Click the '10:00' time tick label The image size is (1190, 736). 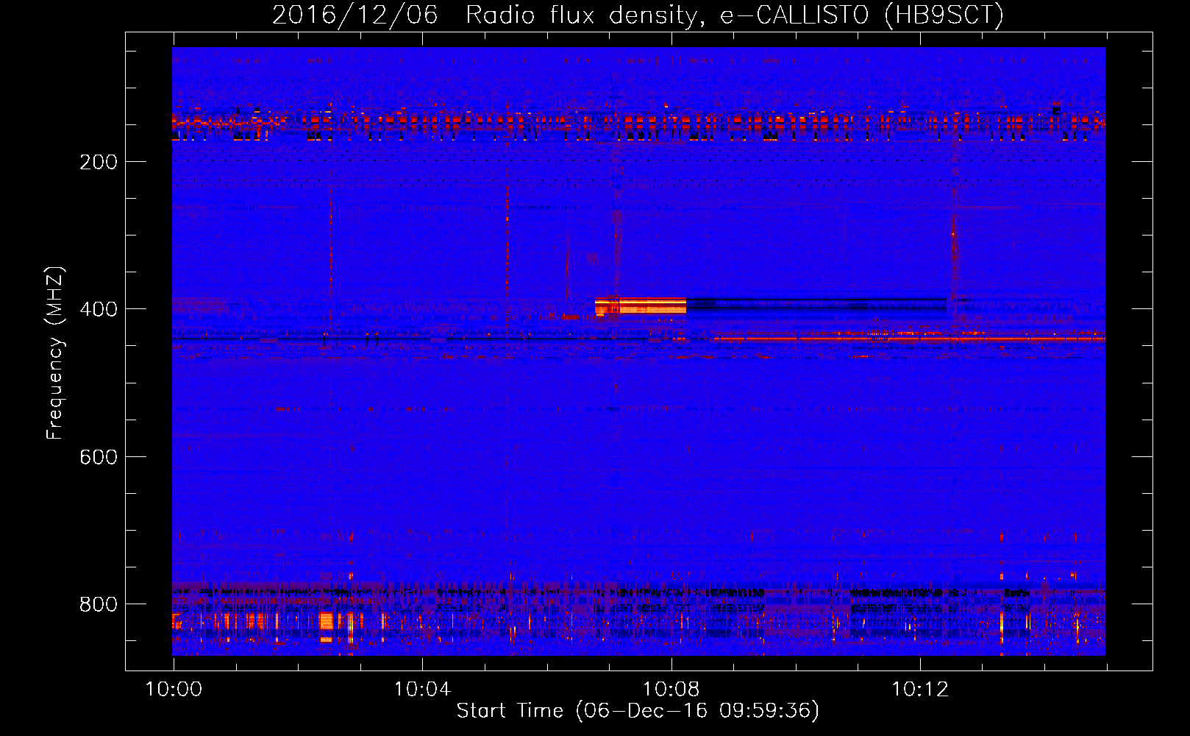coord(174,690)
